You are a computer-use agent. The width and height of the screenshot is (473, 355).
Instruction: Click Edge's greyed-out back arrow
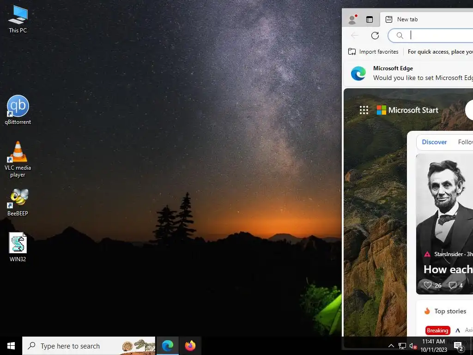(355, 35)
